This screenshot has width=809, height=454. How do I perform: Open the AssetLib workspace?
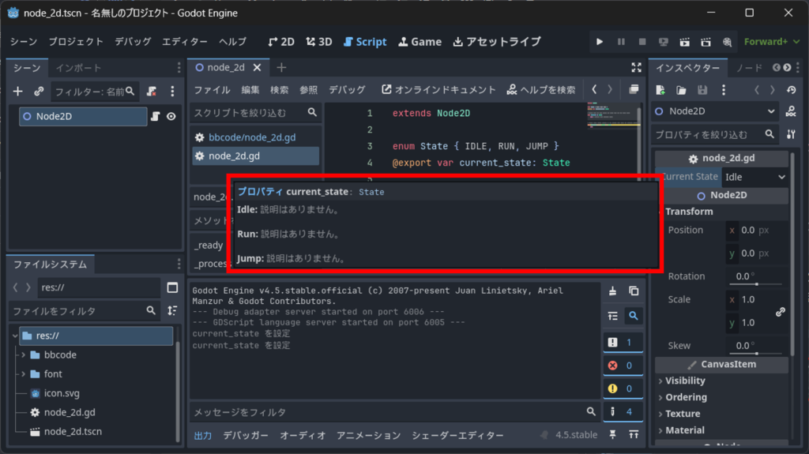coord(497,42)
